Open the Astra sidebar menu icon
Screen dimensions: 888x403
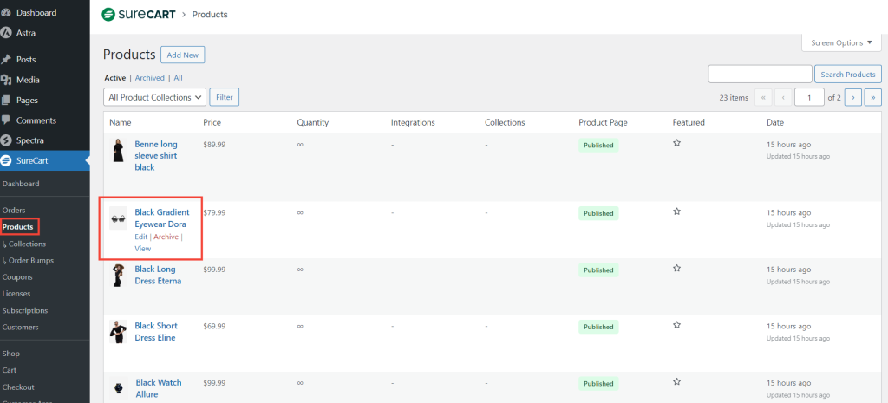point(7,33)
